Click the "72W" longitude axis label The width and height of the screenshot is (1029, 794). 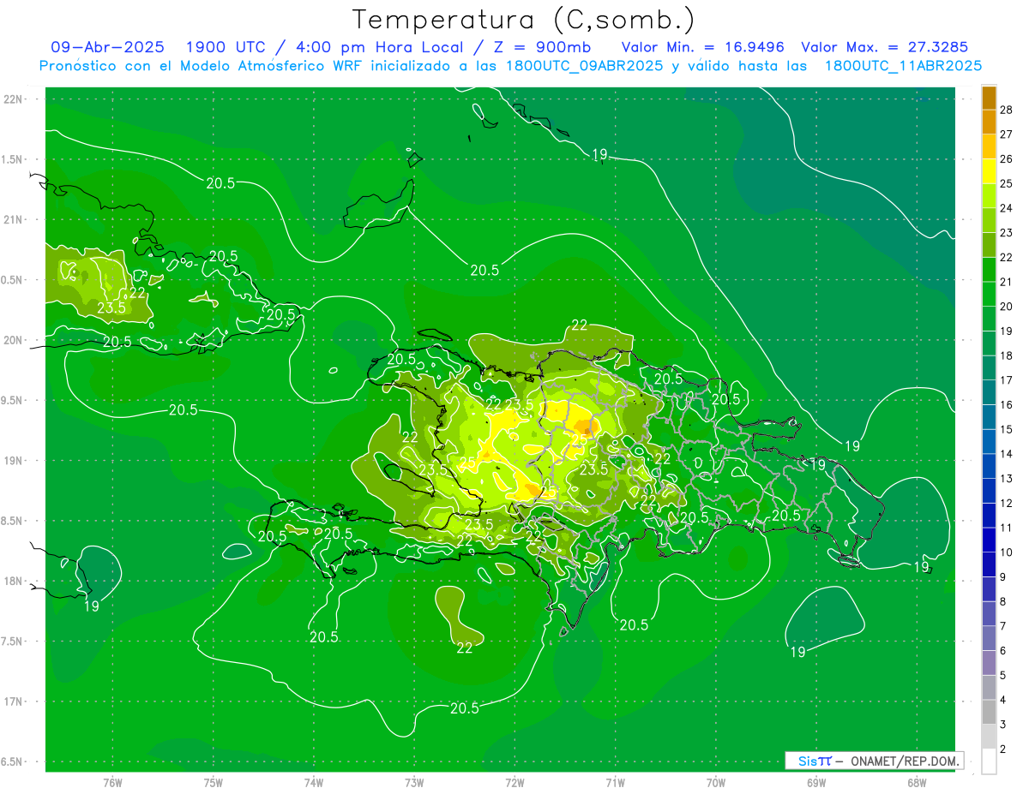point(514,783)
